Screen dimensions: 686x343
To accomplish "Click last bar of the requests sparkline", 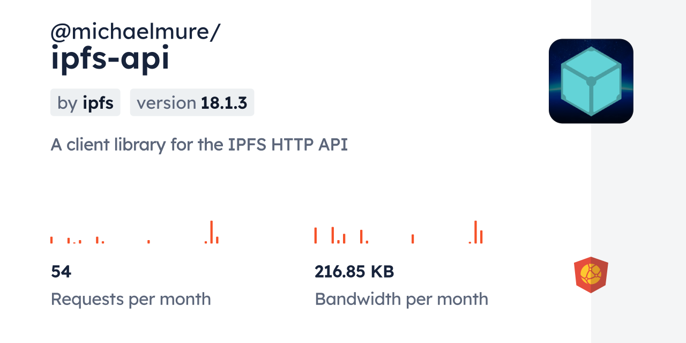I will click(x=217, y=240).
